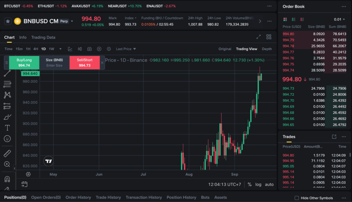The image size is (352, 202).
Task: Check Hide Other Symbols box
Action: pos(297,198)
